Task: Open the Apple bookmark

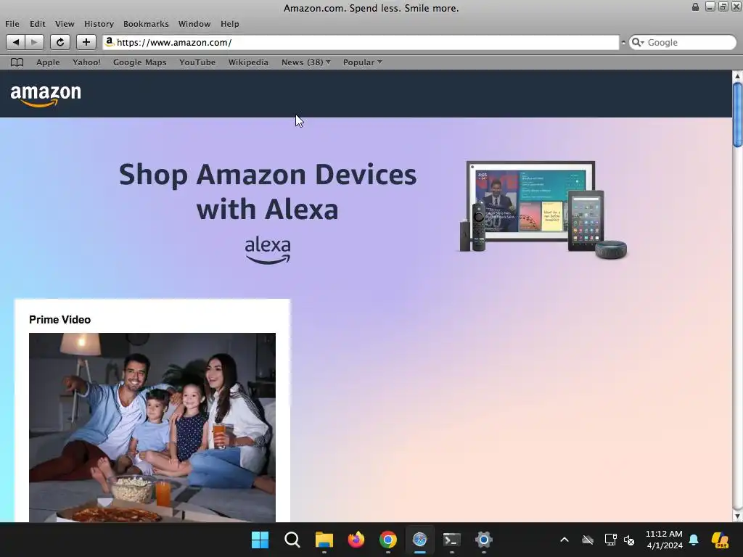Action: coord(49,62)
